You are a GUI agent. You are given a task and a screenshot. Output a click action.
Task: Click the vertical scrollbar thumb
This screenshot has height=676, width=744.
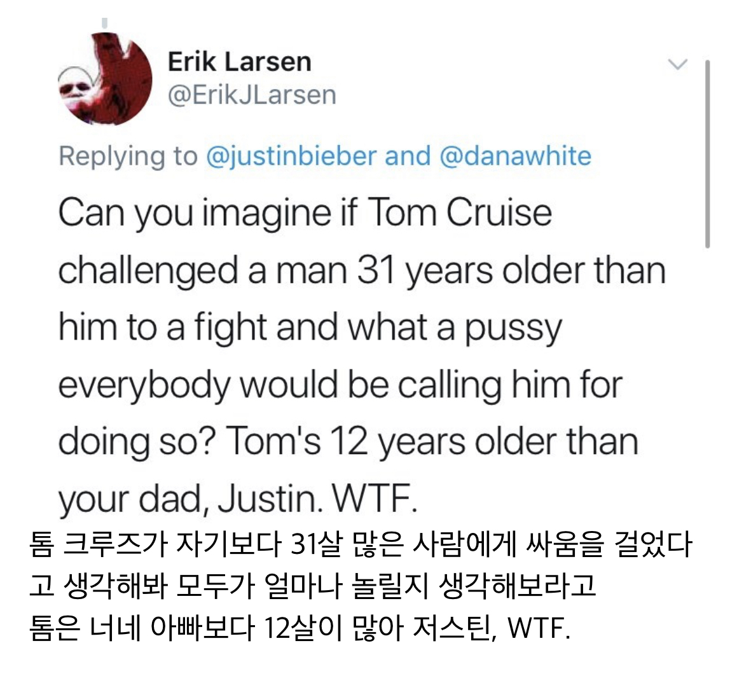pos(707,153)
